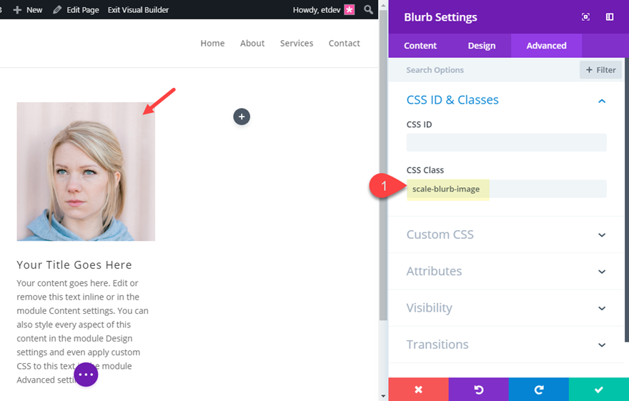Click the red X discard changes button
This screenshot has width=629, height=401.
pyautogui.click(x=419, y=390)
